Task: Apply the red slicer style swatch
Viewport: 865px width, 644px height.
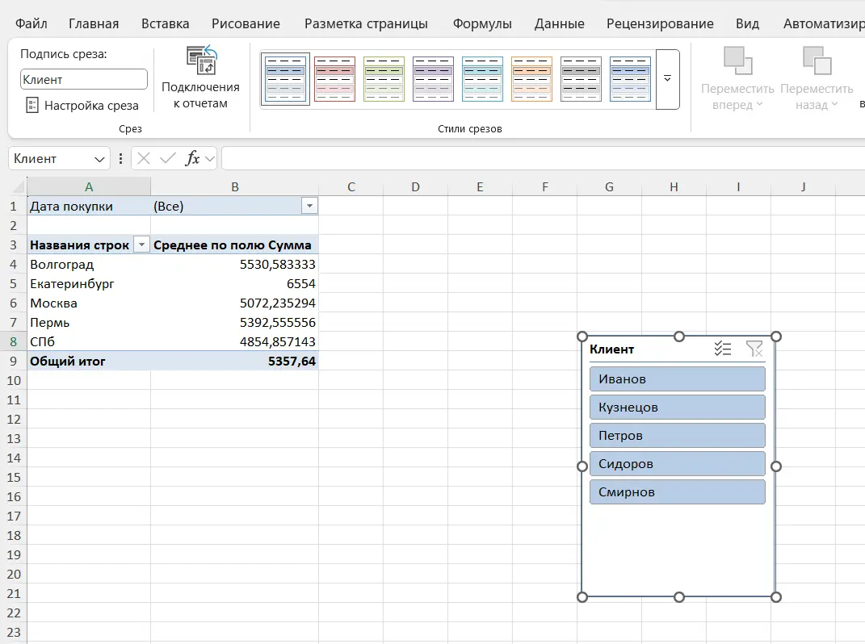Action: point(334,79)
